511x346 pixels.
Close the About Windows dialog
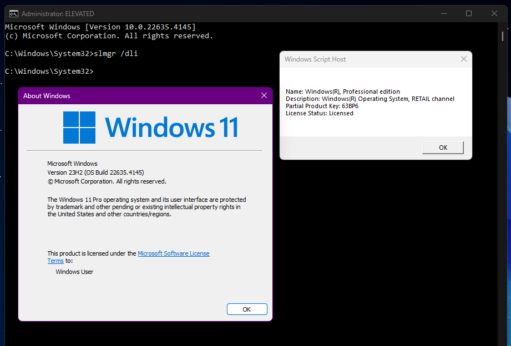coord(264,95)
